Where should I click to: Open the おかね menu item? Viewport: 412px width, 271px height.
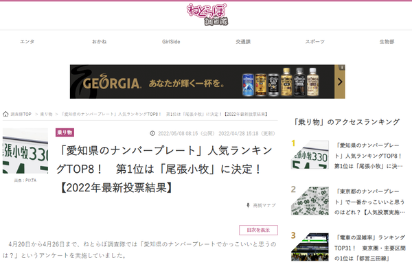[100, 41]
